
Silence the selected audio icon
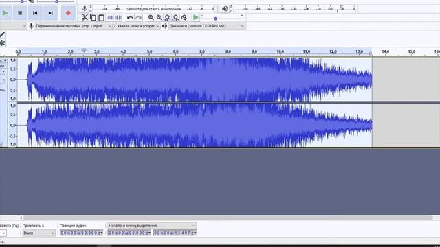pyautogui.click(x=118, y=17)
